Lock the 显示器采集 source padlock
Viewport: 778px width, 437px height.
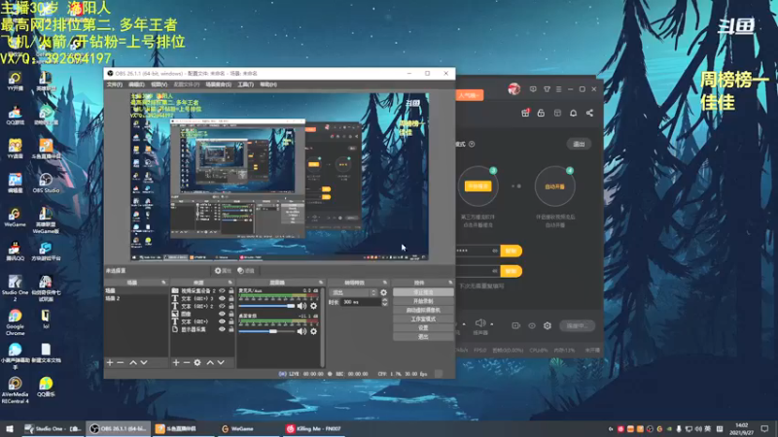coord(231,329)
